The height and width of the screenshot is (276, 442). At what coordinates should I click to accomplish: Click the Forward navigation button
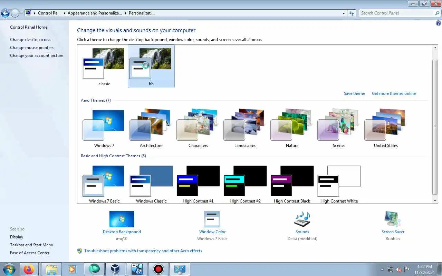(15, 13)
